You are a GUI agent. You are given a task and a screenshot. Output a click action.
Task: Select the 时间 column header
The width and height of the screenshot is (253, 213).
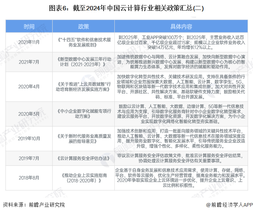point(29,26)
